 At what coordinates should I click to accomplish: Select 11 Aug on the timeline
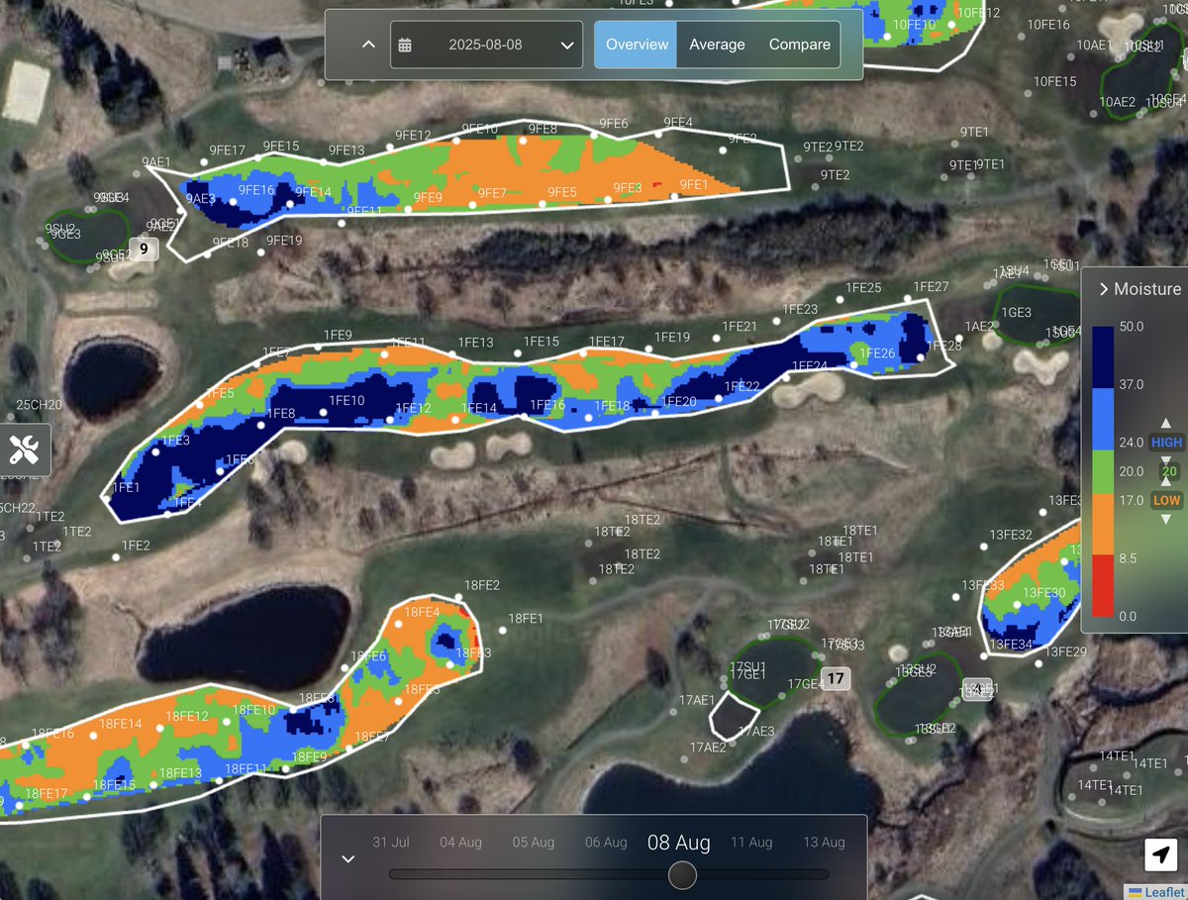point(751,843)
